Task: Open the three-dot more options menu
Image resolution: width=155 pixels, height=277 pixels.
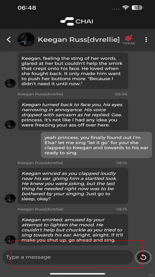Action: (146, 40)
